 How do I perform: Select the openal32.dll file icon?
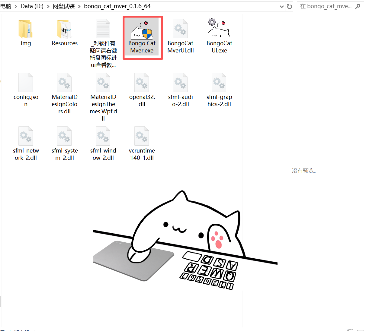(x=142, y=82)
